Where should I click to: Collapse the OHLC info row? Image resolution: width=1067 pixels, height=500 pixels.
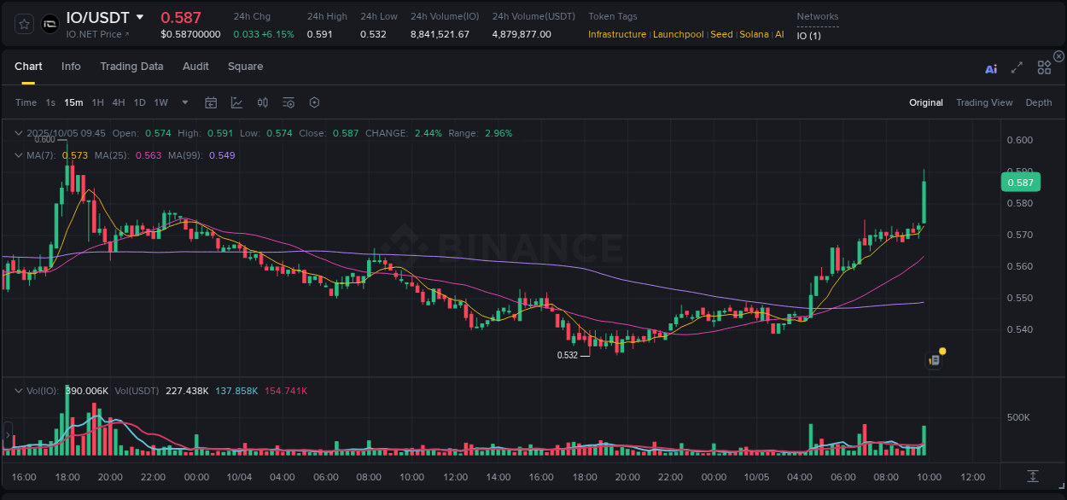(18, 133)
